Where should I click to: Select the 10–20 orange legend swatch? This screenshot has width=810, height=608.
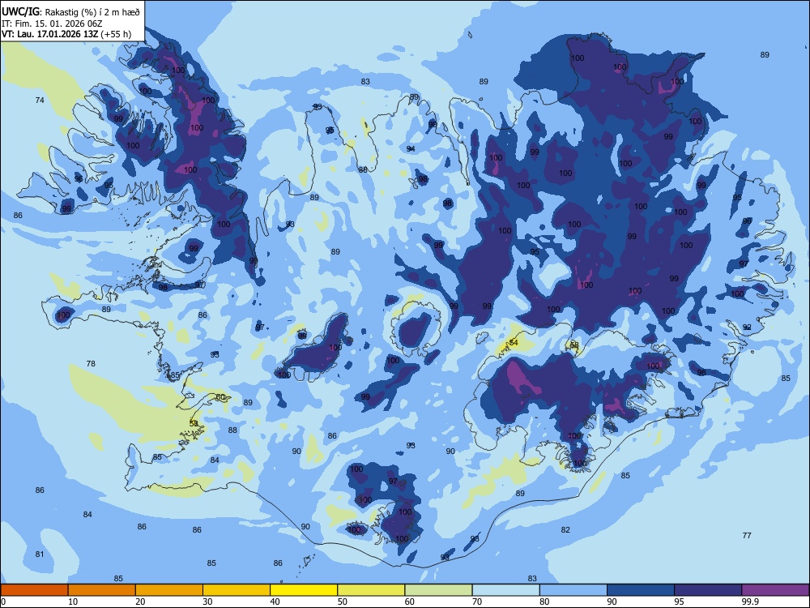point(102,590)
